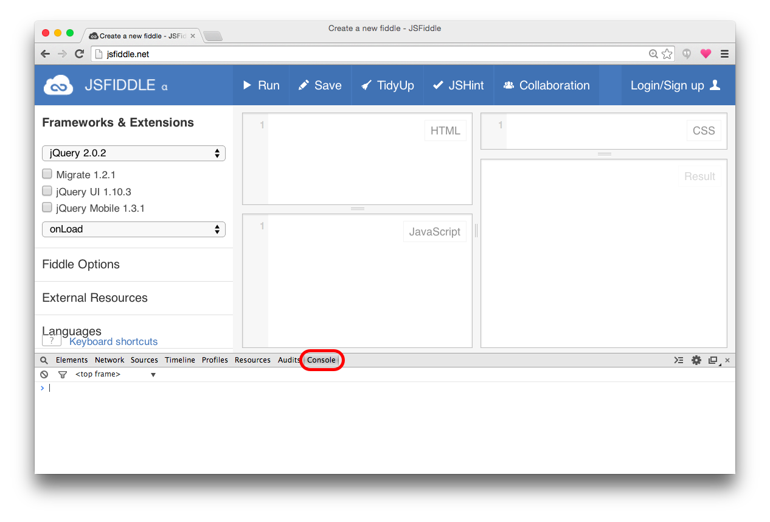Open DevTools settings gear
Image resolution: width=770 pixels, height=522 pixels.
(x=696, y=360)
